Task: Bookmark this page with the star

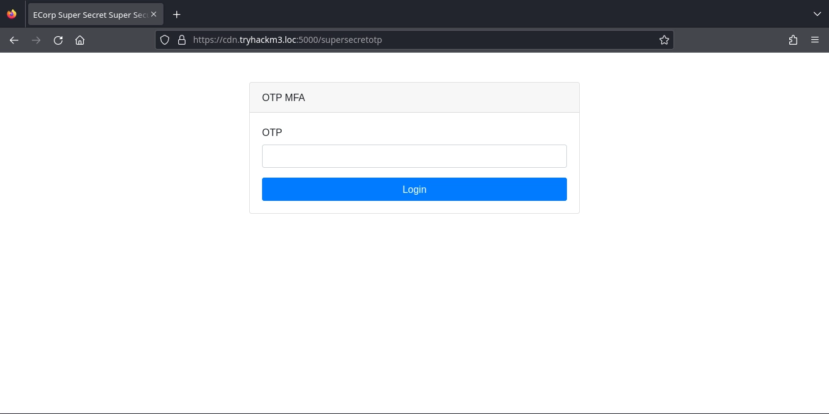Action: pyautogui.click(x=664, y=40)
